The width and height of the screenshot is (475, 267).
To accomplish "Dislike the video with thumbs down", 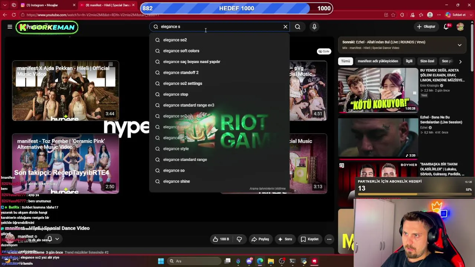I will [239, 239].
